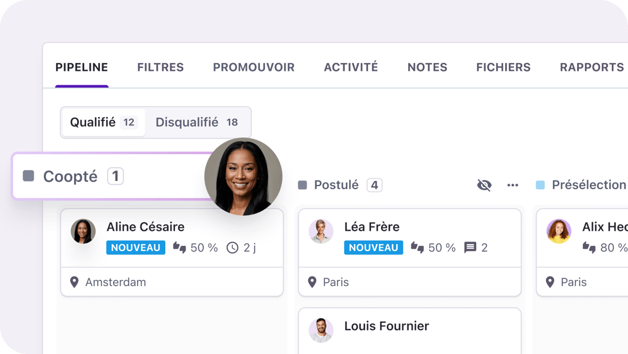628x354 pixels.
Task: Click the thumbs rating icon on Léa Frère's card
Action: (x=417, y=248)
